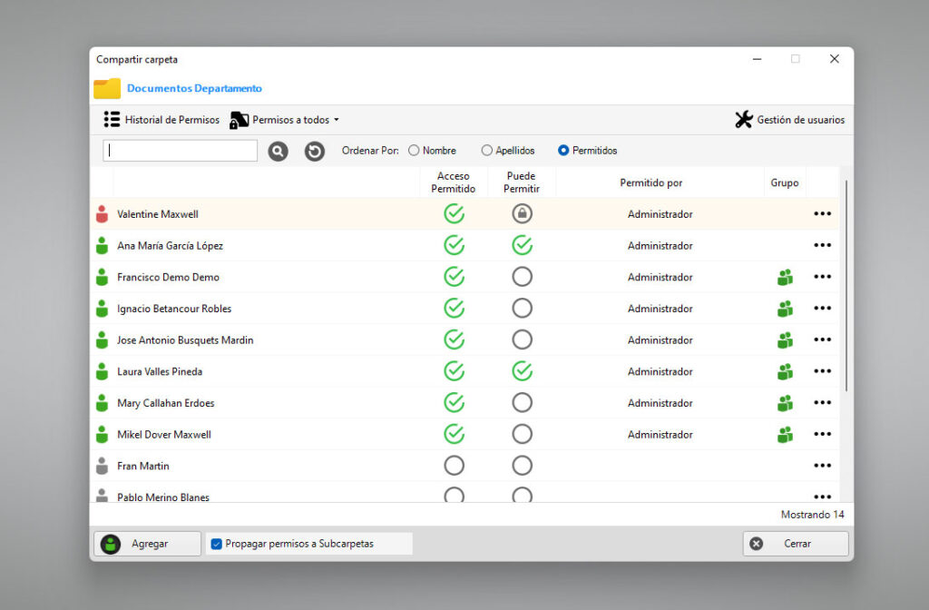The width and height of the screenshot is (929, 610).
Task: Enable Puede Permitir for Ignacio Betancour Robles
Action: (x=522, y=308)
